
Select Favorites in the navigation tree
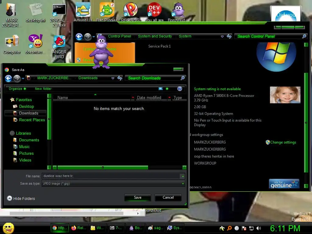21,100
